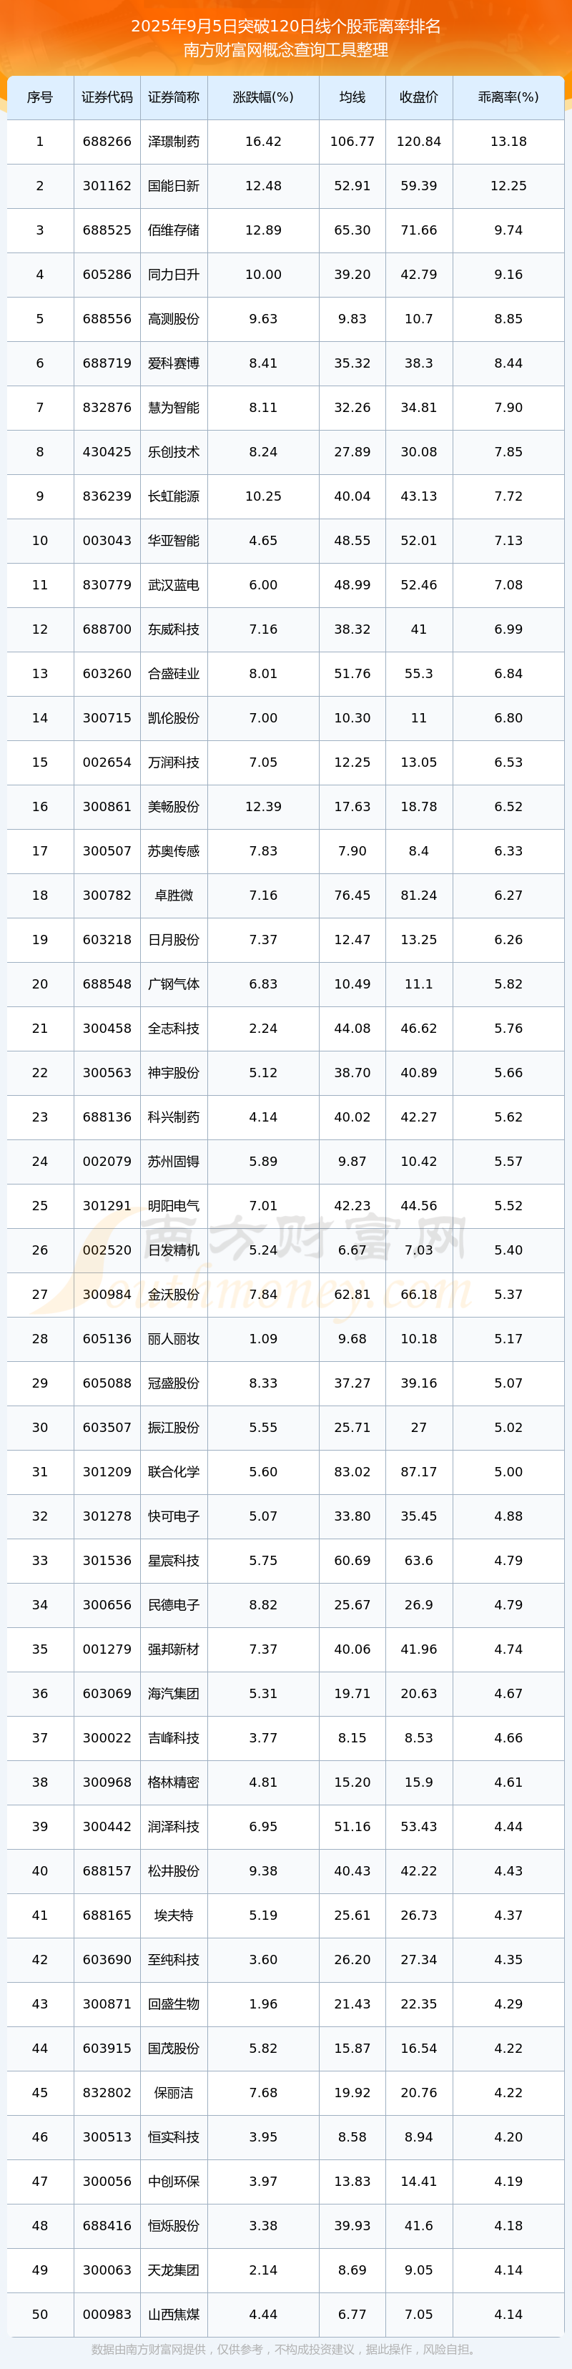Select stock name 东威科技
The height and width of the screenshot is (2369, 572).
174,629
